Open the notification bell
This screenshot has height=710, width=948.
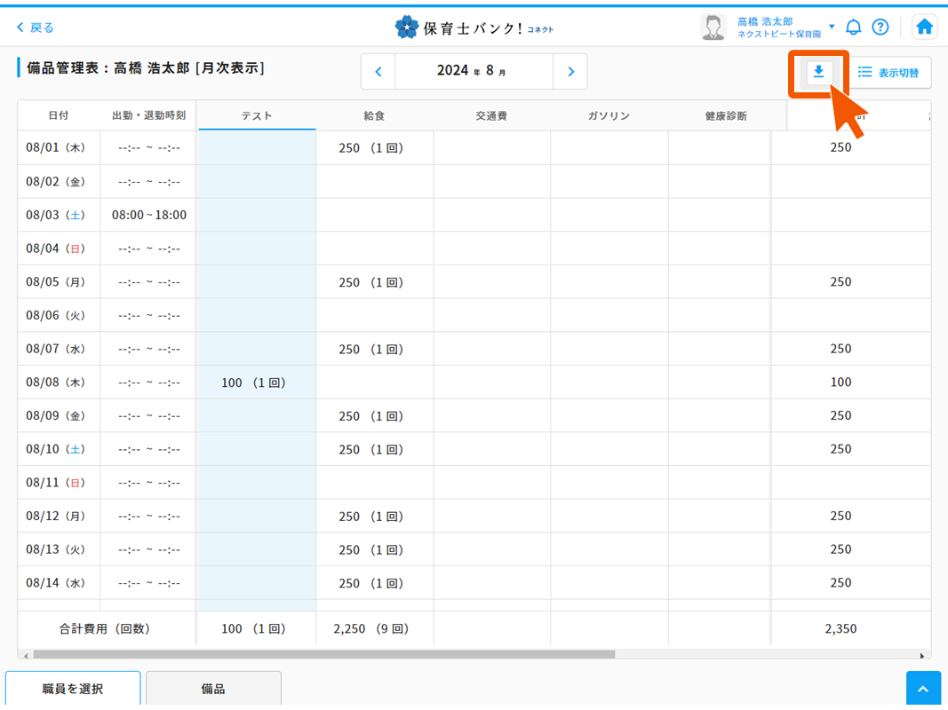click(853, 27)
